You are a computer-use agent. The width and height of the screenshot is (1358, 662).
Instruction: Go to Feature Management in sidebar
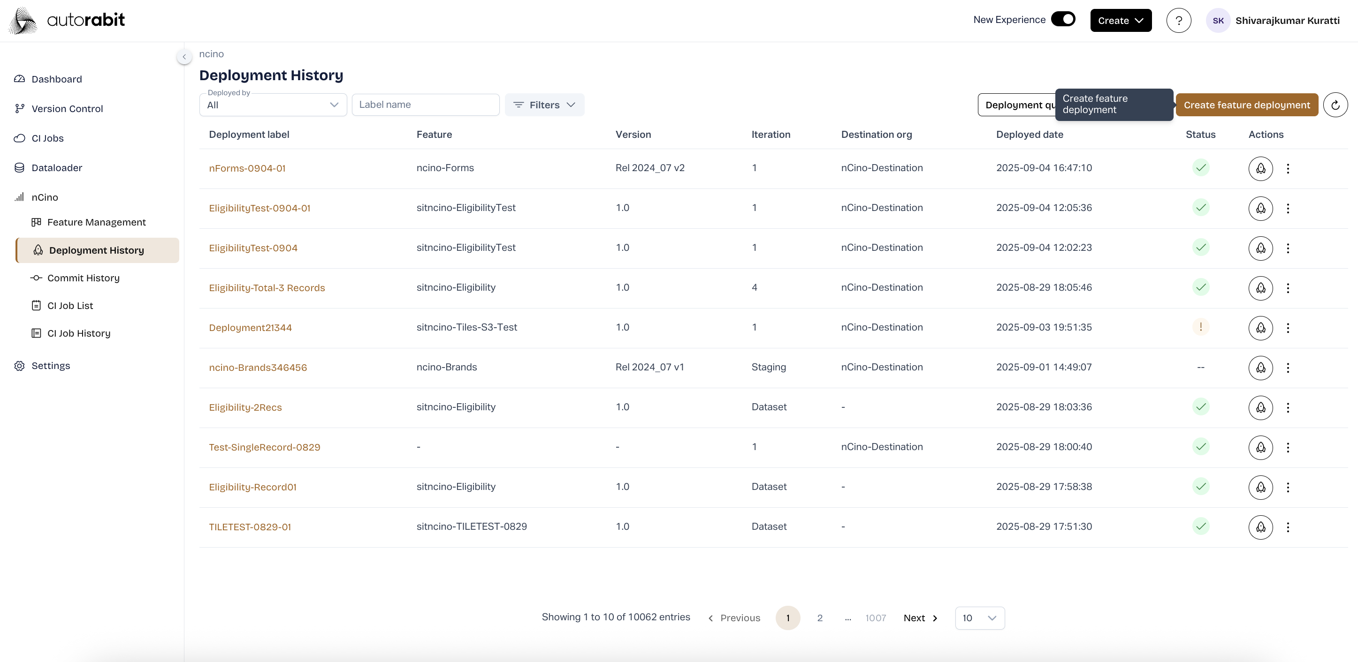coord(96,222)
